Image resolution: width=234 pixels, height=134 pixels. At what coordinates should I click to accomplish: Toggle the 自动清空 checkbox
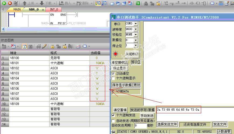(x=113, y=74)
